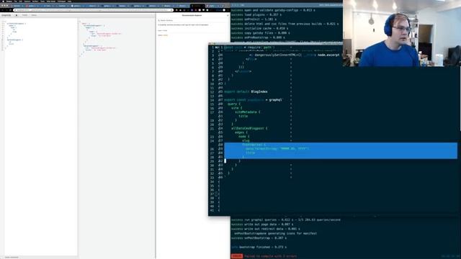Screen dimensions: 461x259
Task: Click the webcam video overlay
Action: tap(402, 33)
